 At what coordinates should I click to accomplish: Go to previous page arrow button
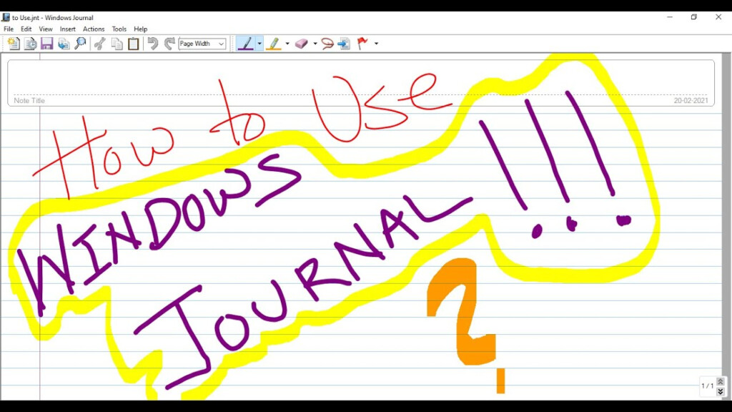pos(721,382)
